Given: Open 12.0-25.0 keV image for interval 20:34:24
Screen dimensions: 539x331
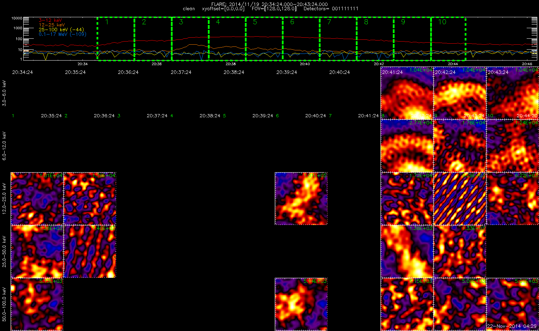Looking at the screenshot, I should 37,199.
